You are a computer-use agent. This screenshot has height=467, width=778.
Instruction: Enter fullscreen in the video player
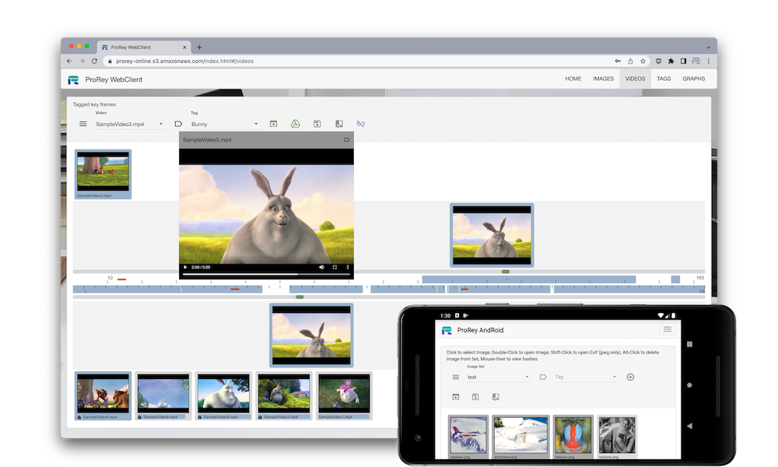[335, 267]
